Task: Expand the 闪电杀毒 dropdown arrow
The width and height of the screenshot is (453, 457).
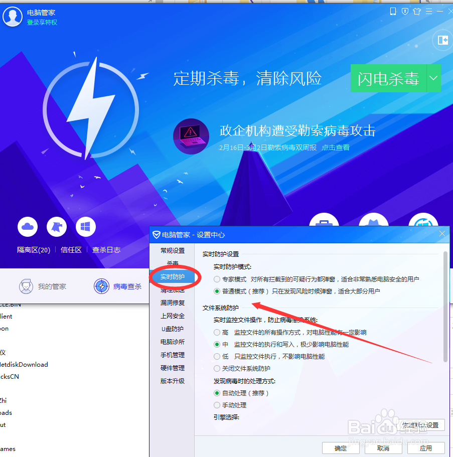Action: (x=434, y=78)
